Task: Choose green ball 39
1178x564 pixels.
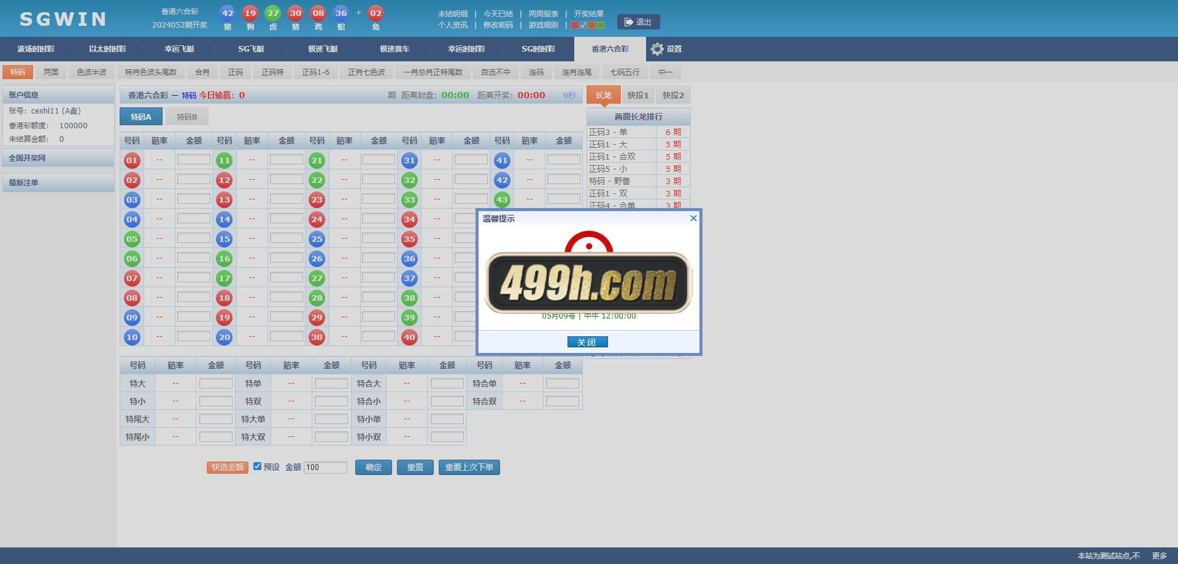Action: coord(409,318)
